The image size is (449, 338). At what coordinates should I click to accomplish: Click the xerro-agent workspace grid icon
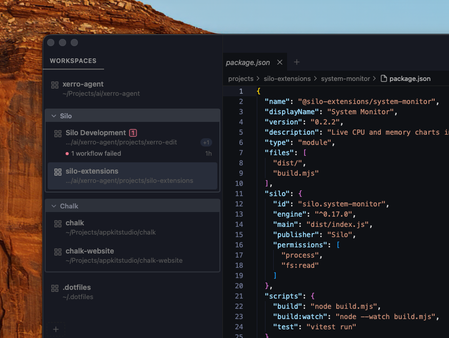(55, 85)
